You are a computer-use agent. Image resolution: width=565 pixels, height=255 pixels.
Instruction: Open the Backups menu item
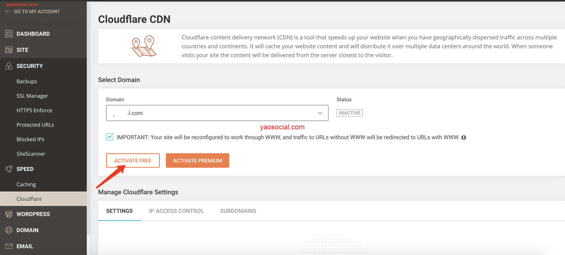(27, 81)
